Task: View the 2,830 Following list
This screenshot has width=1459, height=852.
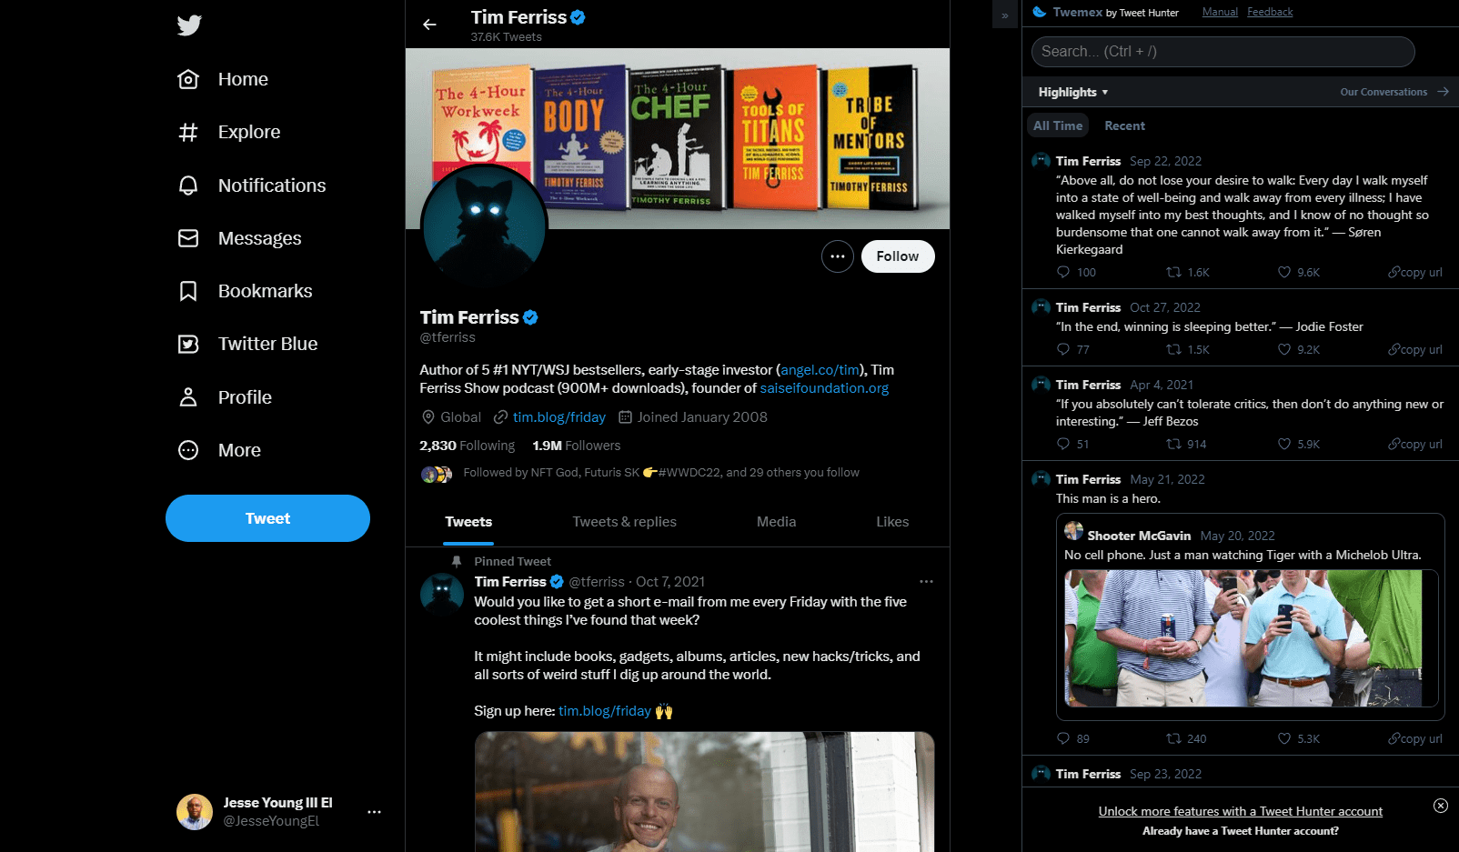Action: coord(467,446)
